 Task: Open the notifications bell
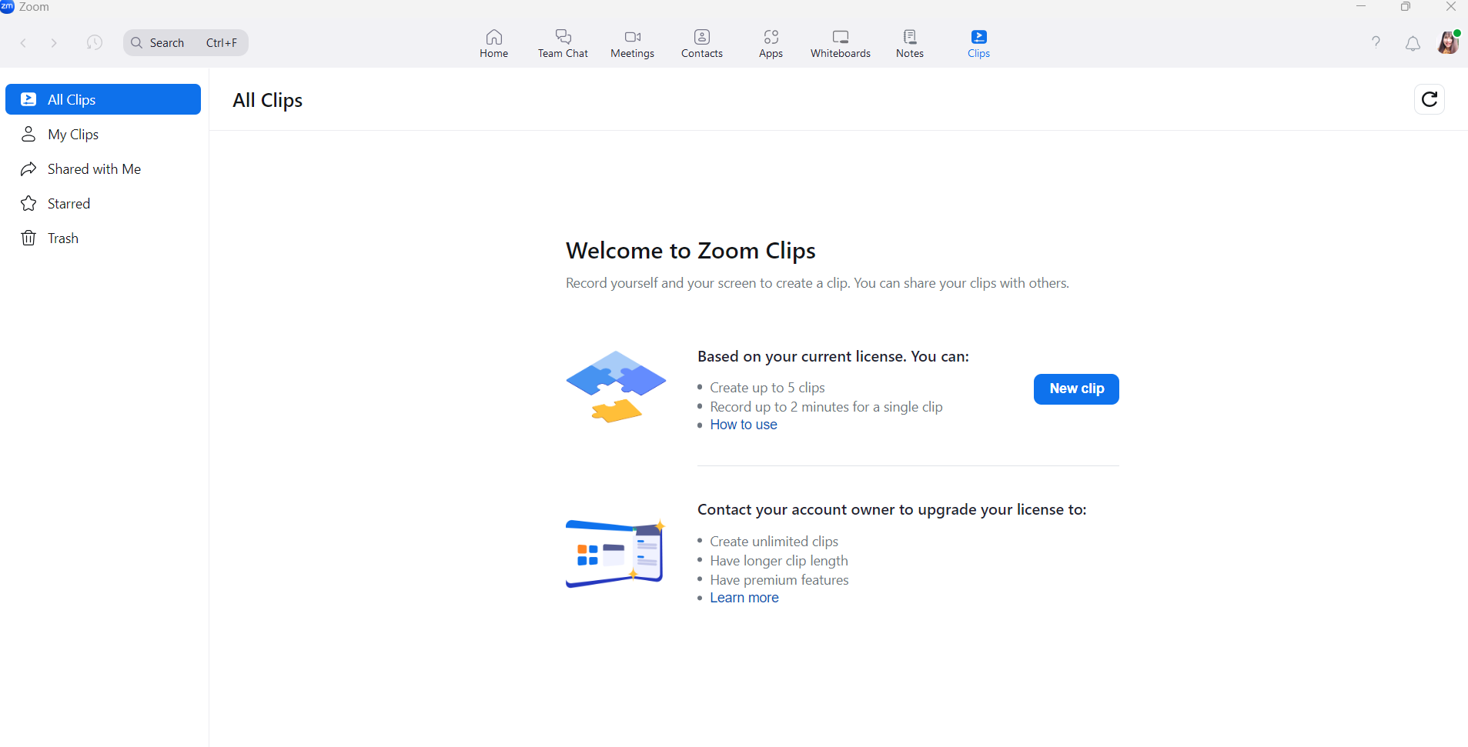click(1413, 44)
